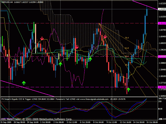
Task: Click the 1 Oct 00:00 time label
Action: point(45,122)
